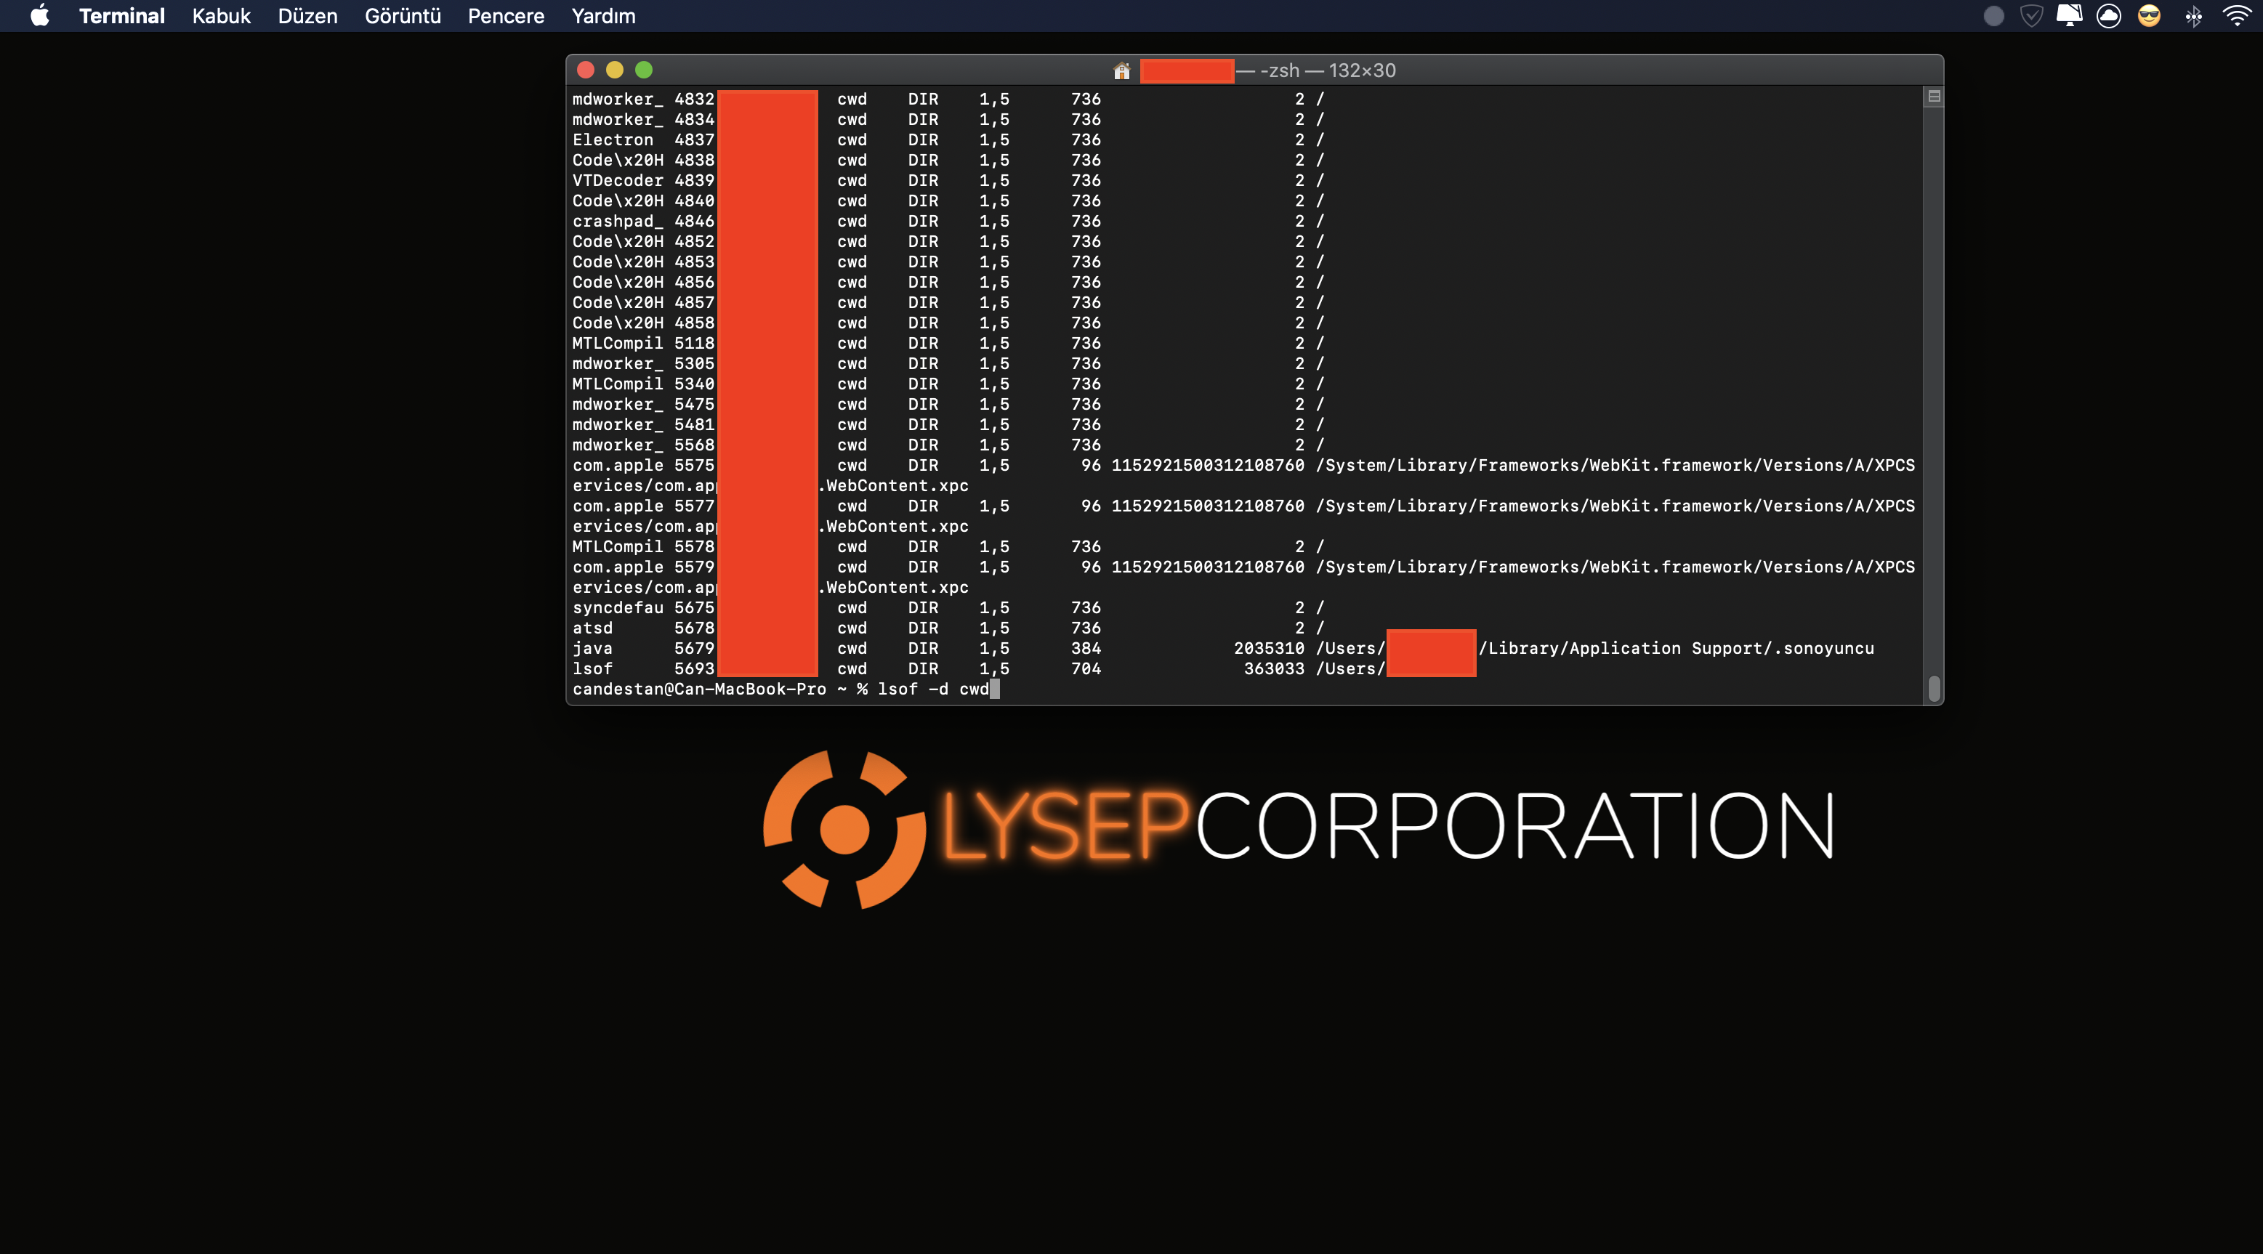The height and width of the screenshot is (1254, 2263).
Task: Open the CleanMyMac monitor icon in menu bar
Action: click(2069, 16)
